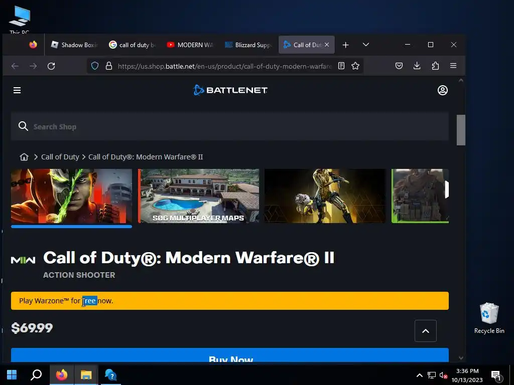The height and width of the screenshot is (385, 514).
Task: Open File Explorer from the taskbar
Action: pos(86,374)
